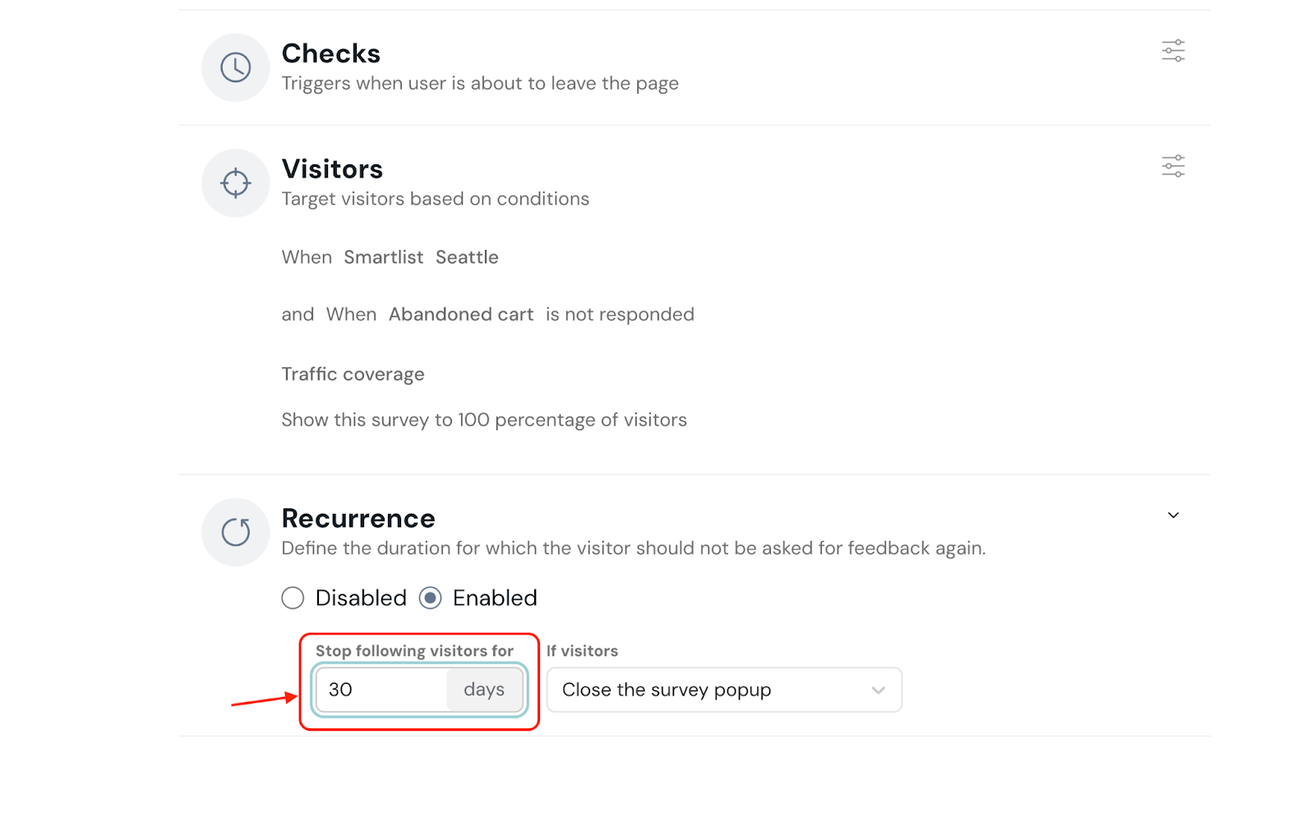Click the Abandoned cart condition
Screen dimensions: 1315x822
(461, 315)
